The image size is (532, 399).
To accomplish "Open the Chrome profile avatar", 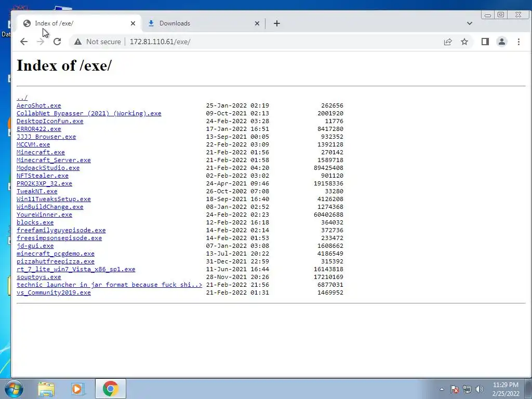I will tap(502, 42).
